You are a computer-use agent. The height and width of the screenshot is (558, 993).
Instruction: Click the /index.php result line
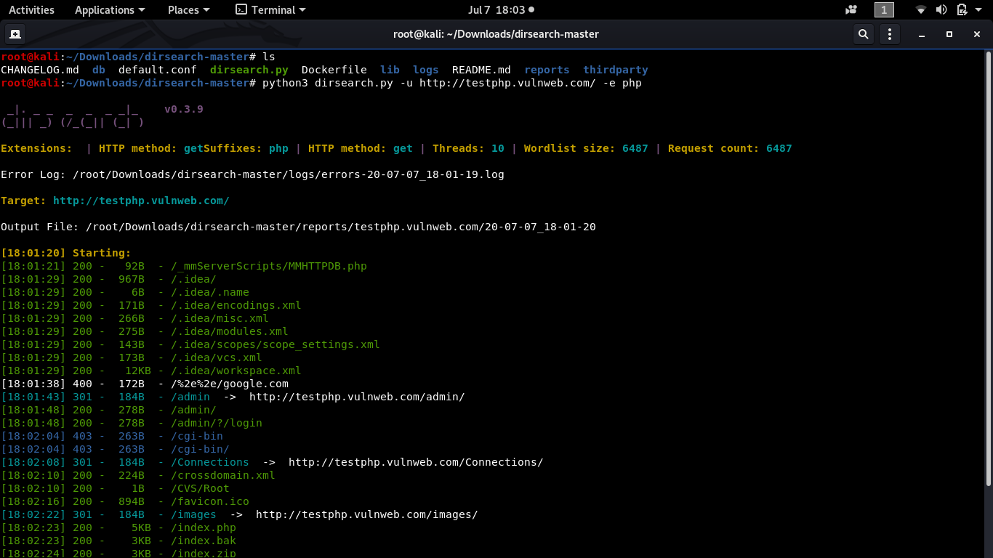coord(118,527)
